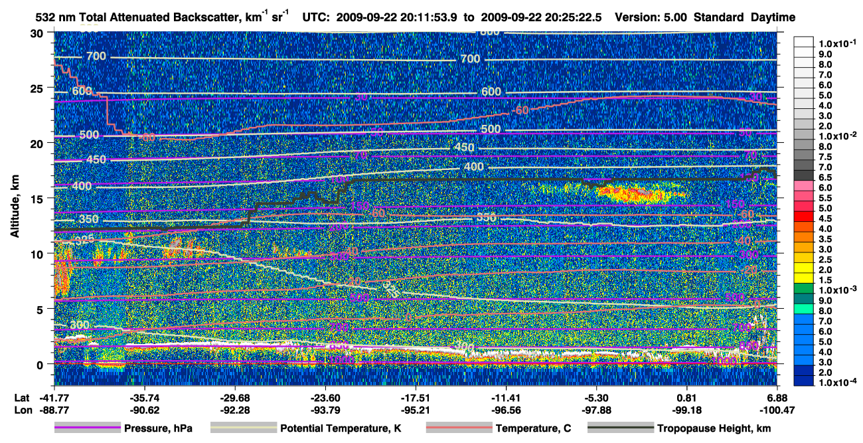Click the latitude value -5.30

pyautogui.click(x=596, y=397)
